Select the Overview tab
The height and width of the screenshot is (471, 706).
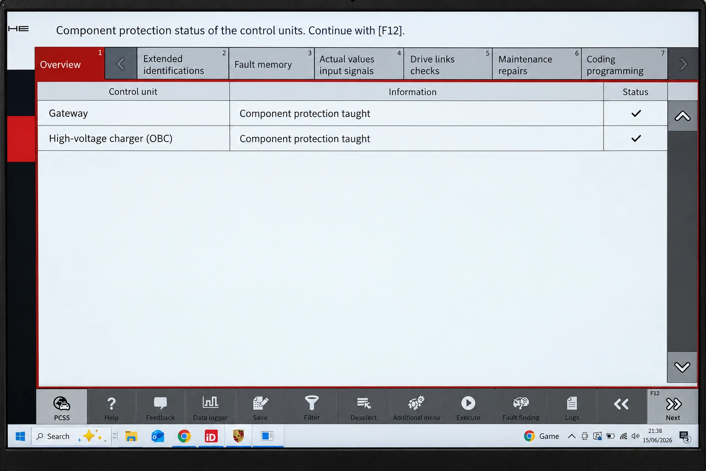pyautogui.click(x=70, y=63)
